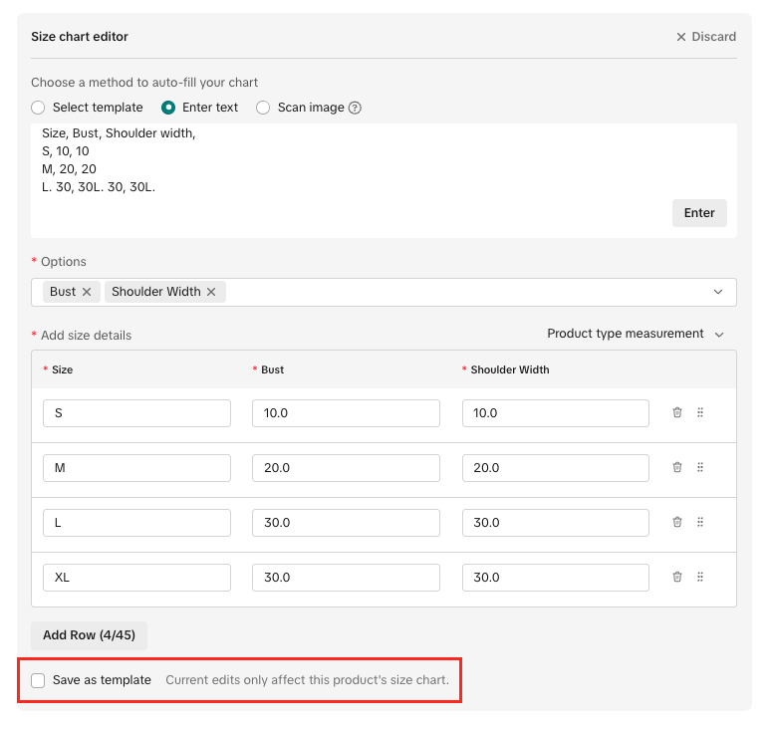
Task: Remove the XL row with trash icon
Action: point(677,577)
